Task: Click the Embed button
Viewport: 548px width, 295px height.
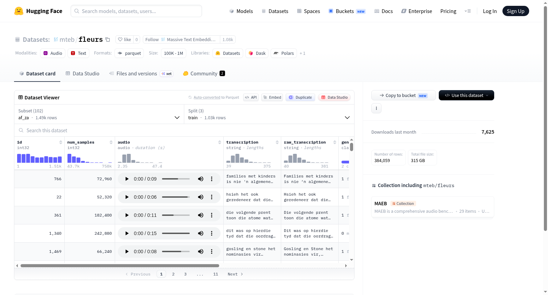Action: [272, 97]
